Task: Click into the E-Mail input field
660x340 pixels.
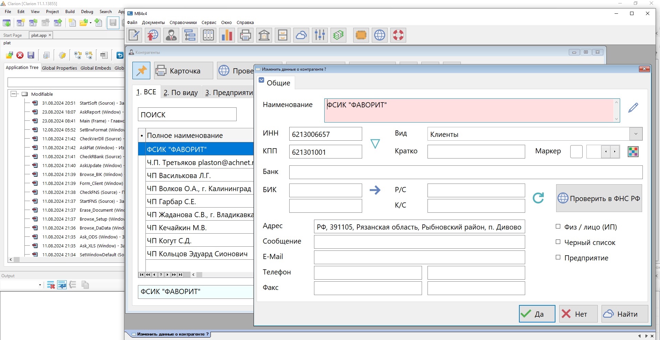Action: click(x=419, y=257)
